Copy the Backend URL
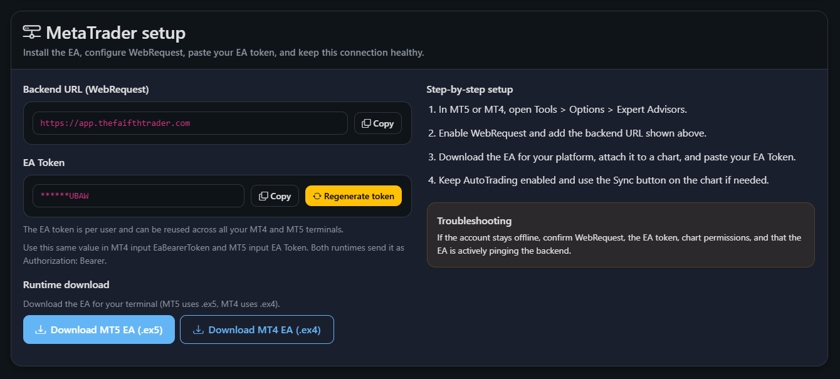The image size is (840, 379). click(x=378, y=123)
